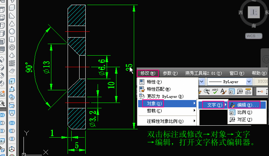This screenshot has height=156, width=269.
Task: Select the Extrude tool
Action: (12, 81)
